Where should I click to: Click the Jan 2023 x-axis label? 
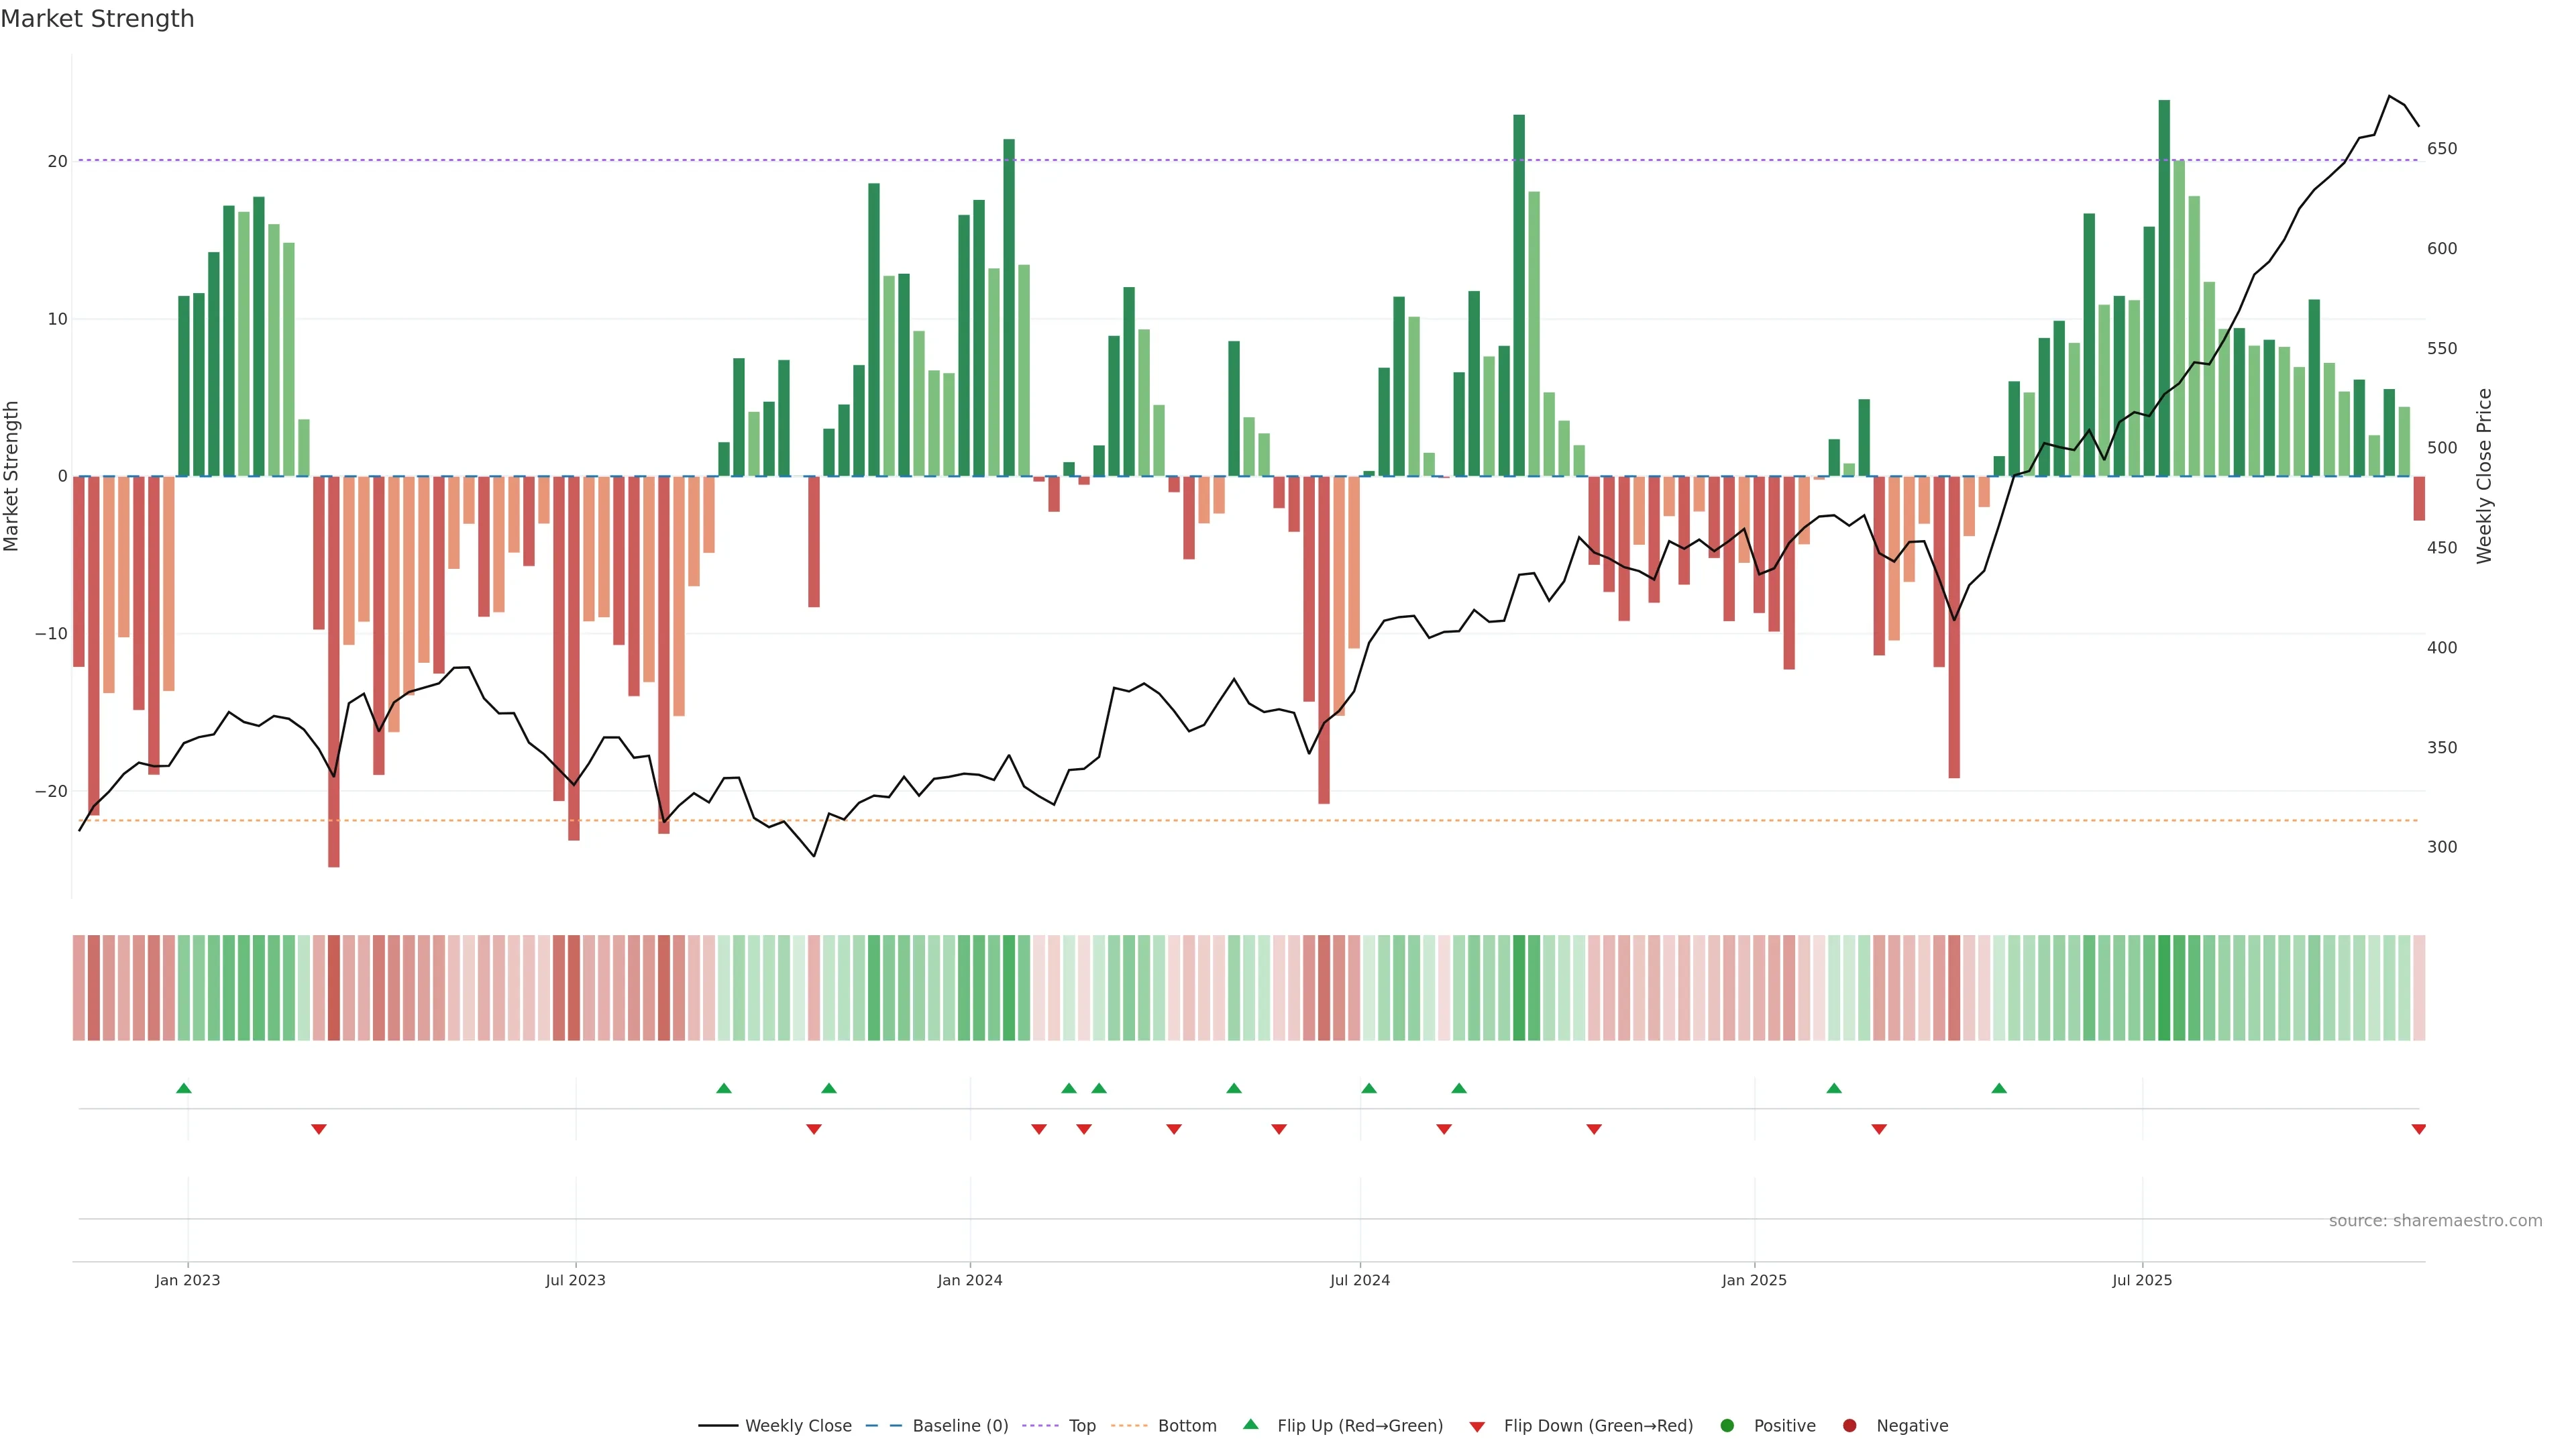tap(187, 1280)
